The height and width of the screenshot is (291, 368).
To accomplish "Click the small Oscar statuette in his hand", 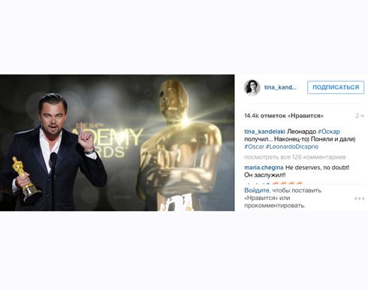I will [x=26, y=178].
